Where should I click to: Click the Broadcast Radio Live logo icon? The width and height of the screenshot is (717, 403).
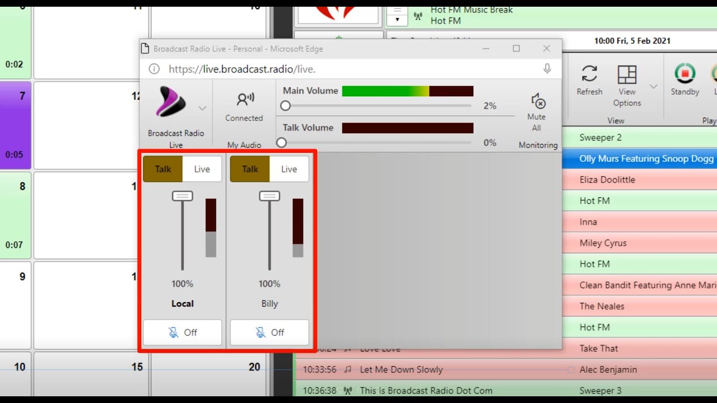click(170, 102)
